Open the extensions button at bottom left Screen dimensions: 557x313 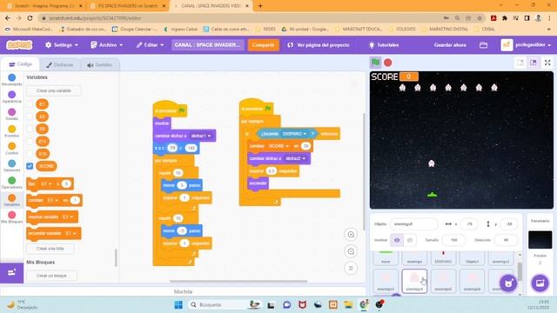point(11,272)
